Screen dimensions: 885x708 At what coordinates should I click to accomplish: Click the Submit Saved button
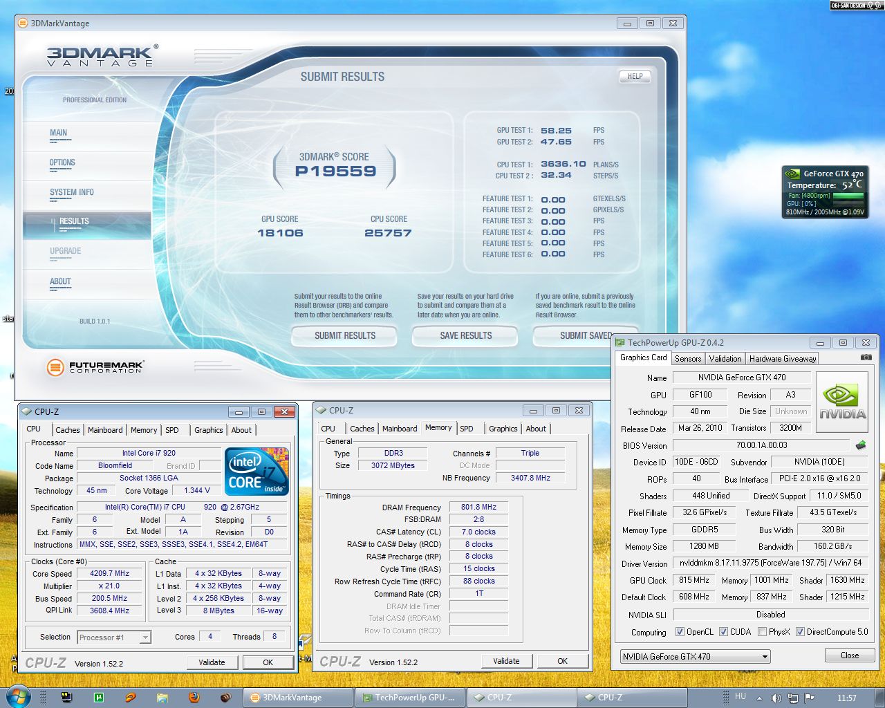coord(585,336)
